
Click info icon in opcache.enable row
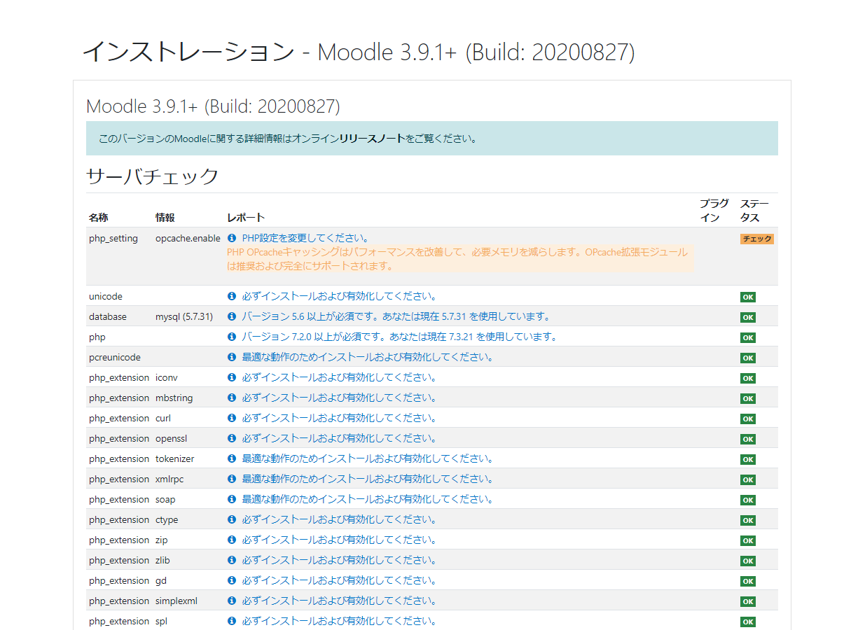pyautogui.click(x=232, y=238)
